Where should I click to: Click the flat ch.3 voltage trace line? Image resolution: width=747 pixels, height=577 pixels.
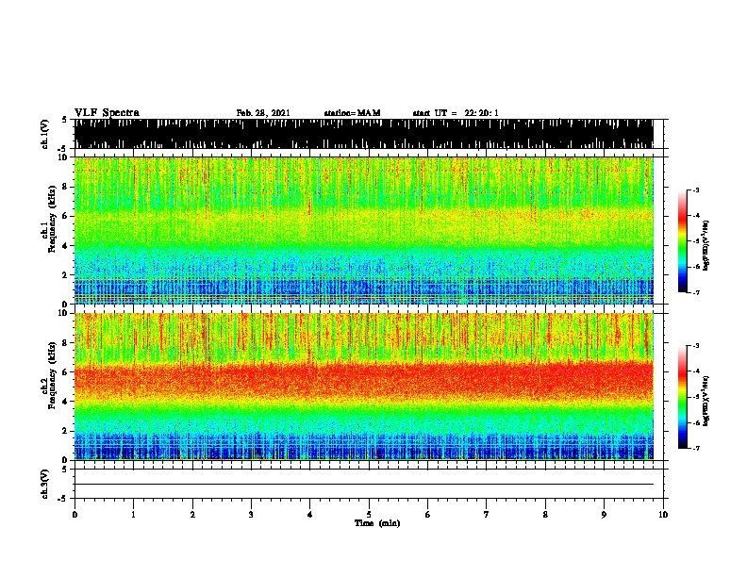tap(363, 485)
